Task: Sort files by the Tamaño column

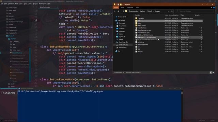Action: 198,15
